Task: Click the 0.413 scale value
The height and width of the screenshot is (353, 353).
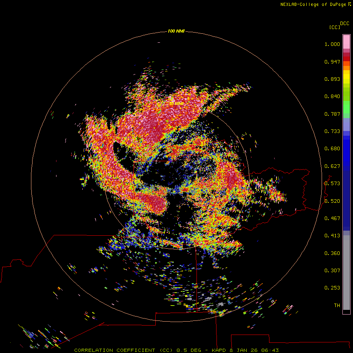Action: [332, 236]
